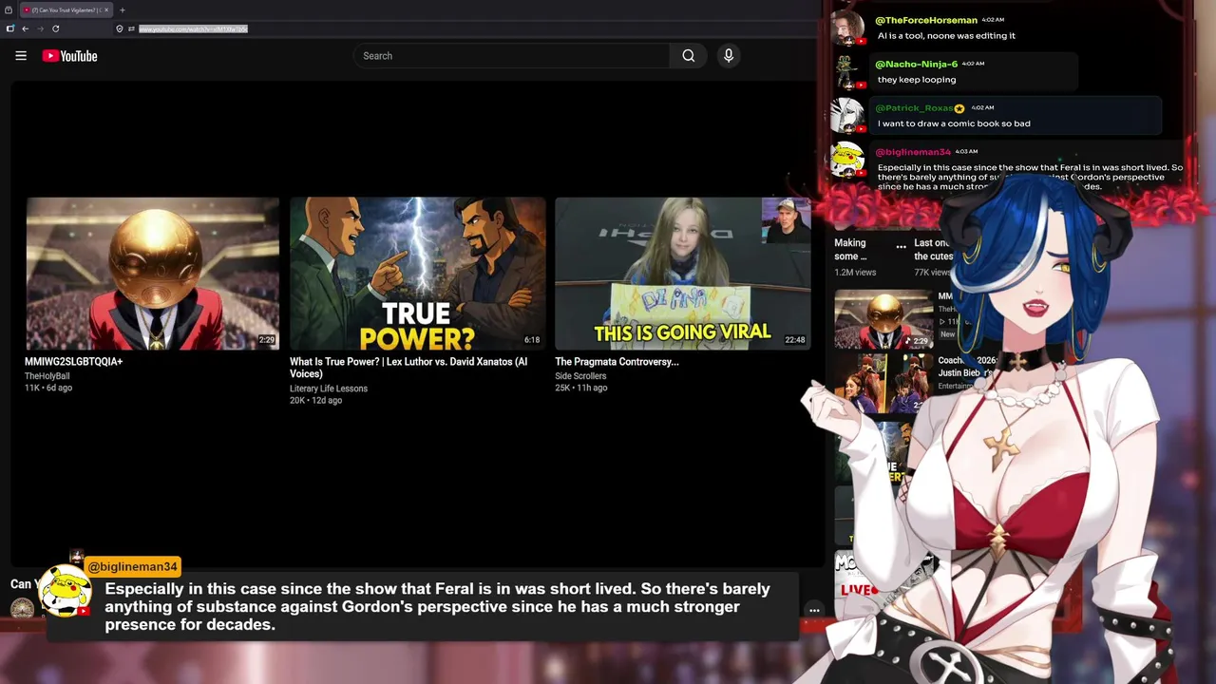Open 'The Pragmata Controversy' thumbnail
The width and height of the screenshot is (1216, 684).
coord(683,274)
